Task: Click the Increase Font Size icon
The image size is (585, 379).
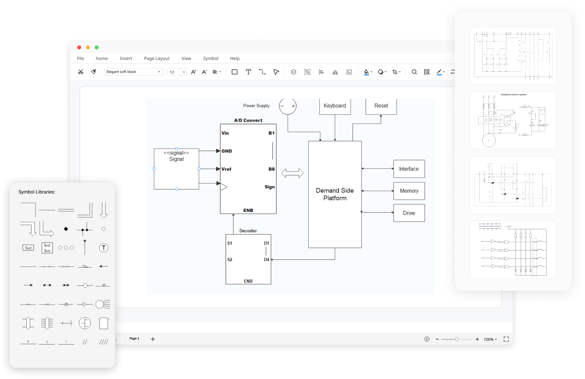Action: [x=193, y=71]
